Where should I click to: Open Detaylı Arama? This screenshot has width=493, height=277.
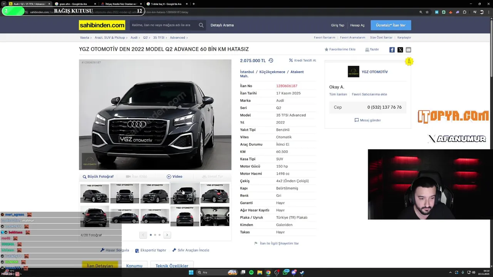click(222, 25)
